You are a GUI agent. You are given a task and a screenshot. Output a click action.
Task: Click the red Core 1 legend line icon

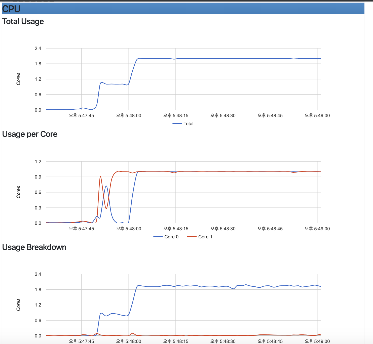[x=192, y=237]
